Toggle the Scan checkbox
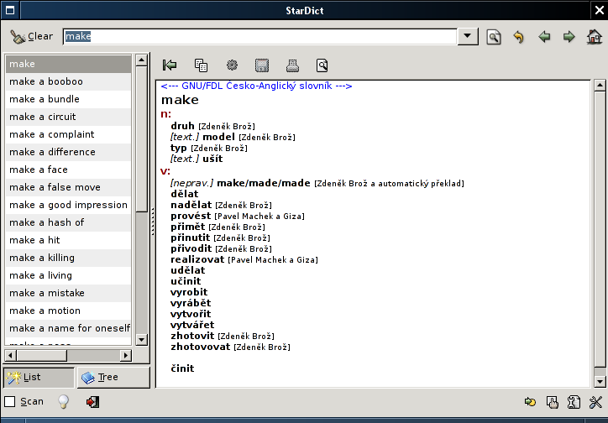The height and width of the screenshot is (423, 608). [10, 402]
